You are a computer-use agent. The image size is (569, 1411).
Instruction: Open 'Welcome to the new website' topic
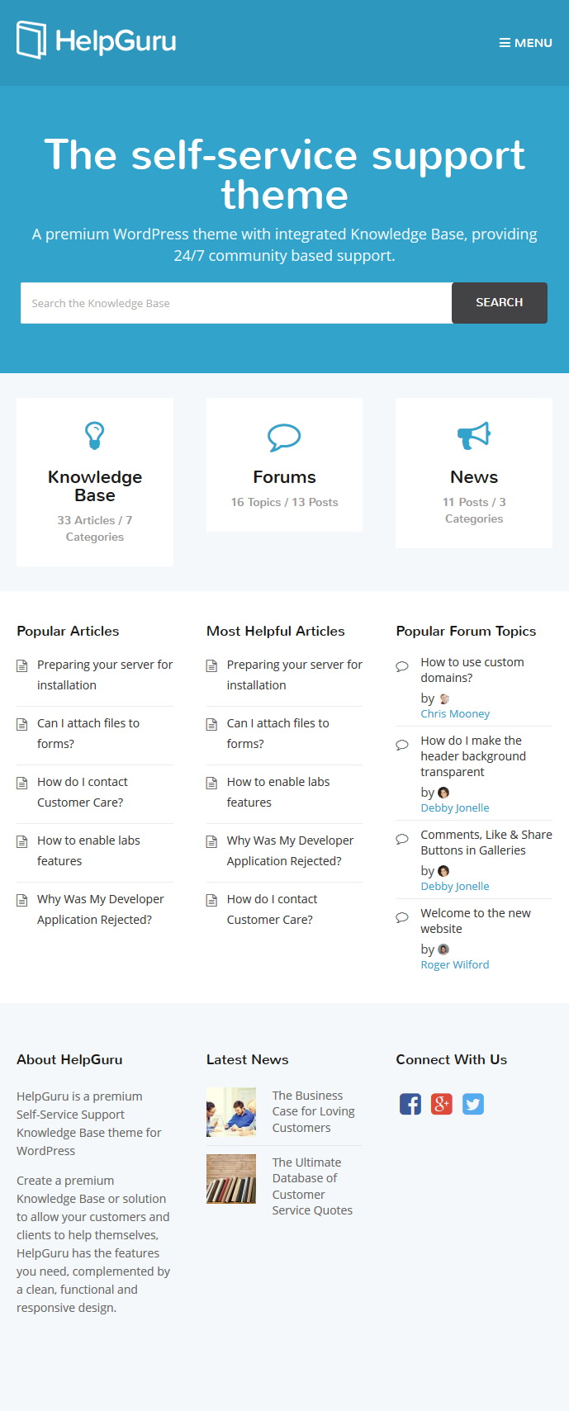[476, 921]
